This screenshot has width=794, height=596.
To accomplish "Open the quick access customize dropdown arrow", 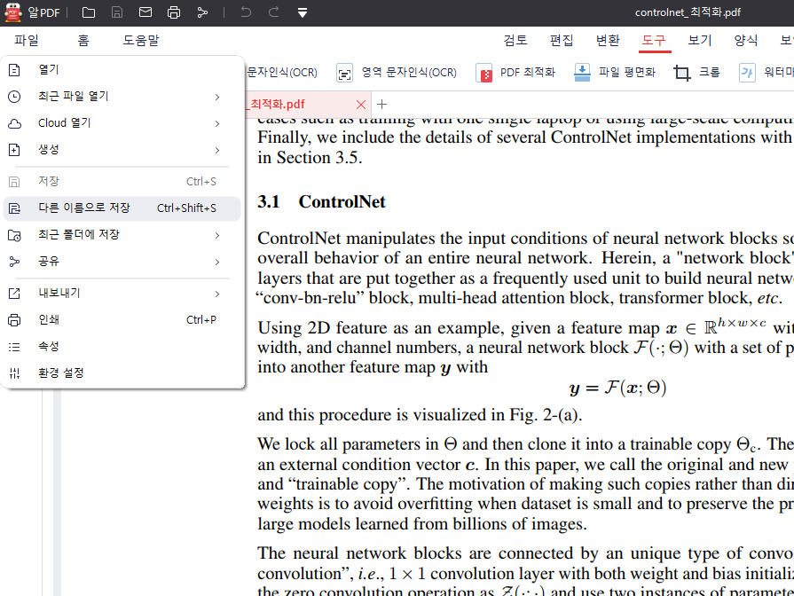I will tap(303, 13).
